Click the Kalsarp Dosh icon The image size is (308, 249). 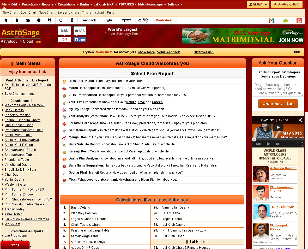click(64, 152)
